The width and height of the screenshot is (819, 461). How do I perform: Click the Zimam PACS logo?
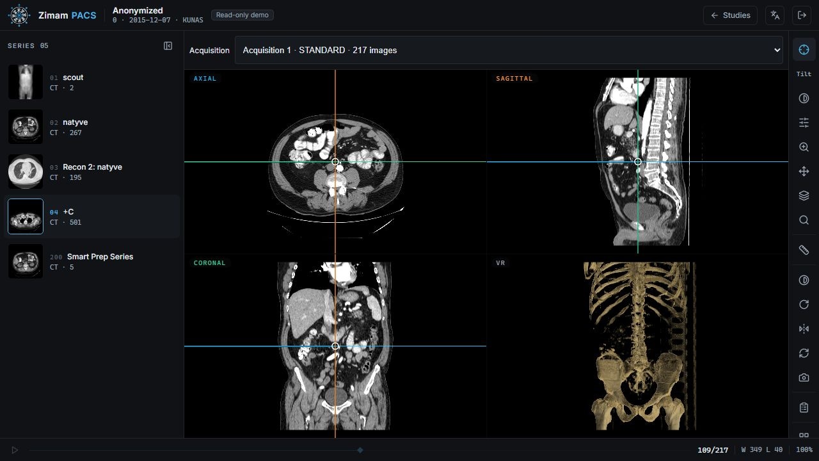(x=52, y=15)
